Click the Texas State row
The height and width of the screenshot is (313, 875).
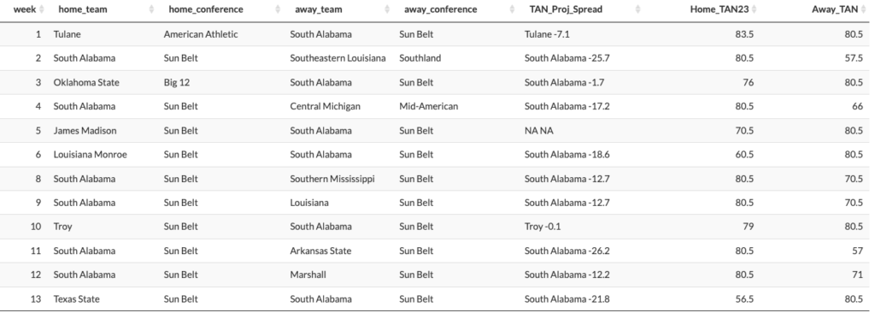click(437, 299)
